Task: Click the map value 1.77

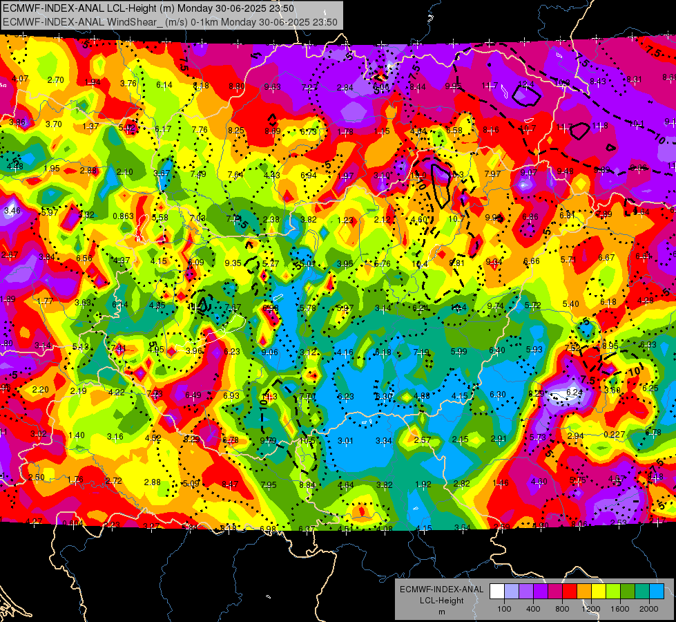Action: click(46, 301)
